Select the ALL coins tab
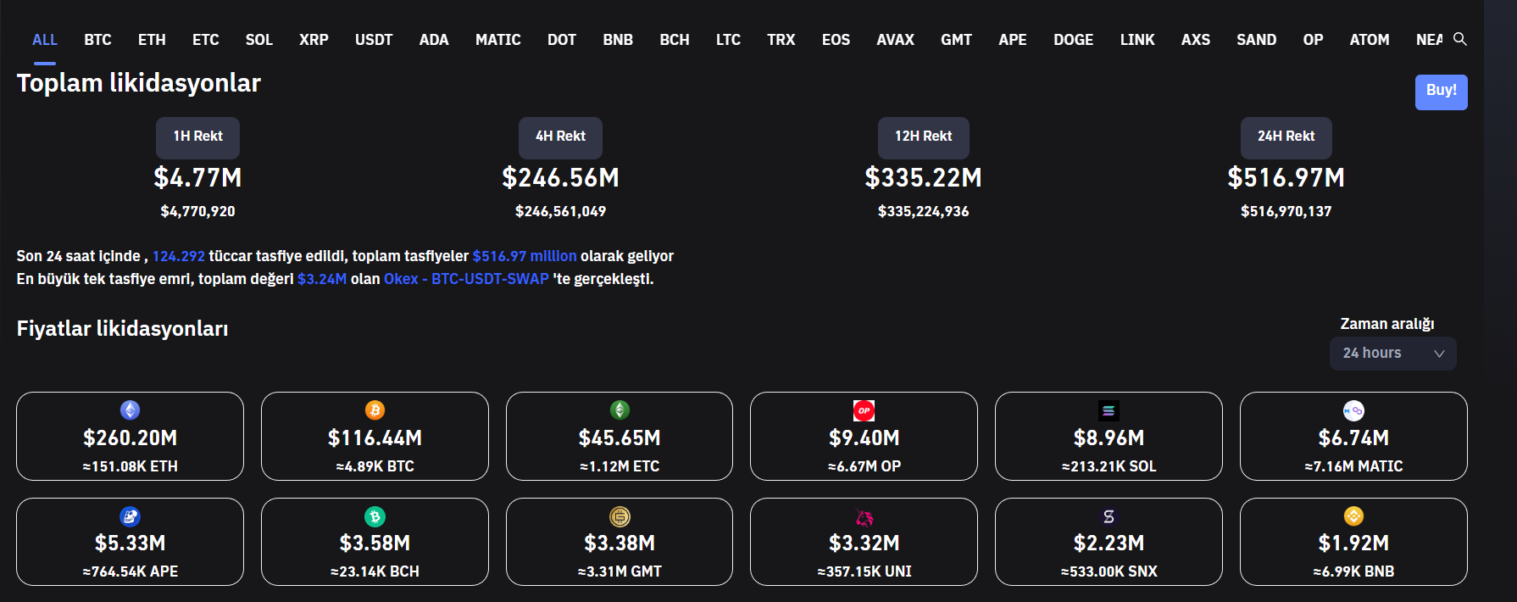 pyautogui.click(x=45, y=40)
